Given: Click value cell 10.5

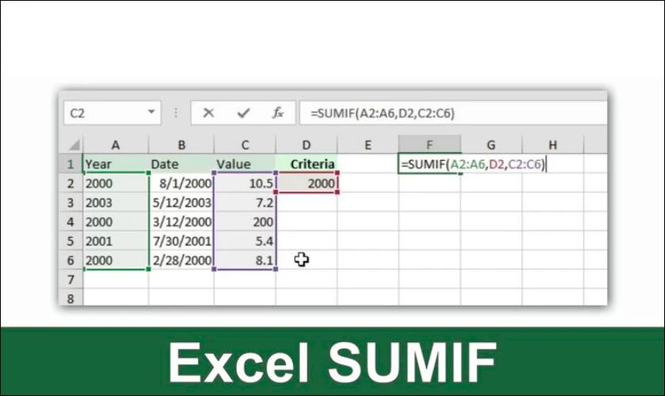Looking at the screenshot, I should click(245, 184).
